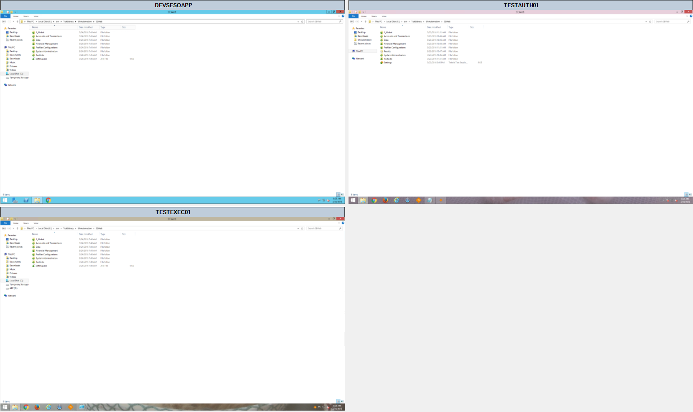The height and width of the screenshot is (412, 693).
Task: Select APP (F:) drive in TESTEXEC01 navigation pane
Action: click(x=13, y=288)
